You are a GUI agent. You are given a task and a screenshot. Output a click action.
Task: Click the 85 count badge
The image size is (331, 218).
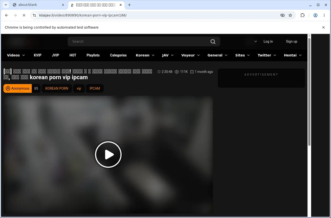pyautogui.click(x=36, y=88)
